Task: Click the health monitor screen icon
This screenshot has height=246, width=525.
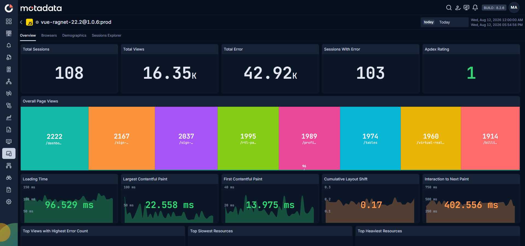Action: [x=466, y=8]
